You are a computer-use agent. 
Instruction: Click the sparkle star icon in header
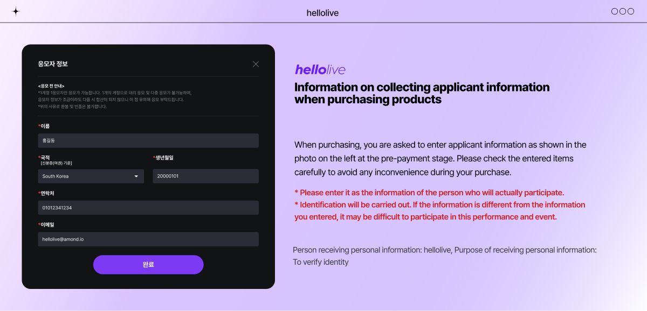click(16, 11)
